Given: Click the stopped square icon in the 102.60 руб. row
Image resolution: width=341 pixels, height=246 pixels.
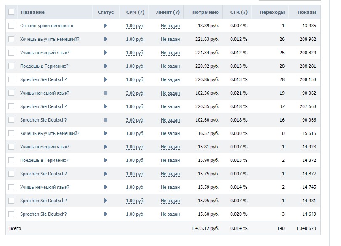Looking at the screenshot, I should (105, 120).
